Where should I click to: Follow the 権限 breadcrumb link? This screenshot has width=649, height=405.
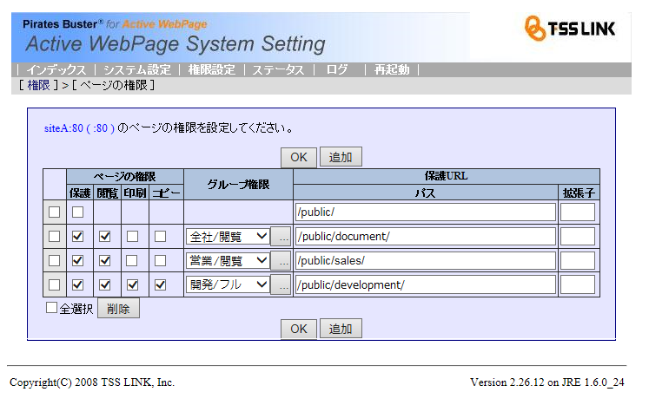(x=38, y=85)
